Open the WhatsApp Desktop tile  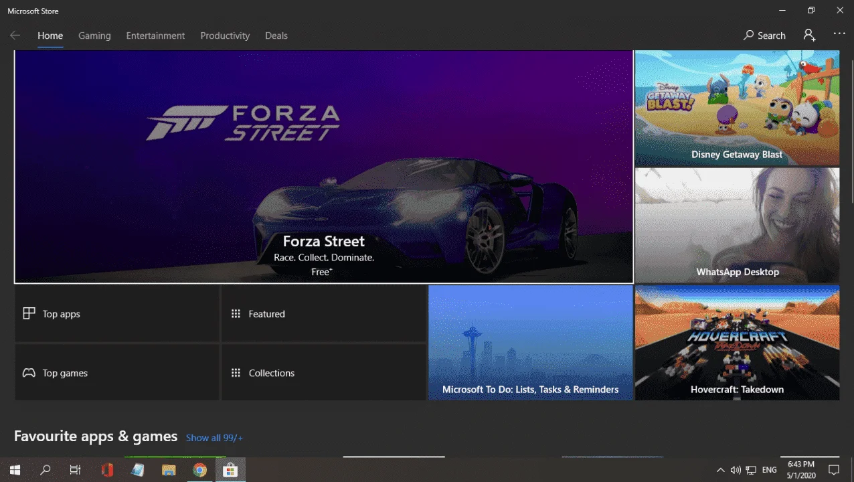[737, 226]
